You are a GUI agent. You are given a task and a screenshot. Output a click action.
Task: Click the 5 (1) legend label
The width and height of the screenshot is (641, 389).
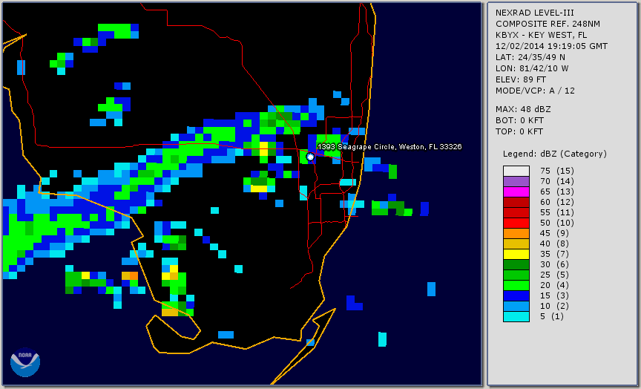click(551, 316)
